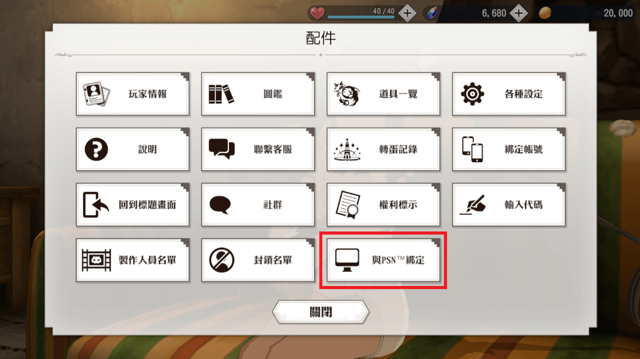The width and height of the screenshot is (640, 359).
Task: Select the 回到標題畫面 exit arrow icon
Action: pos(96,204)
